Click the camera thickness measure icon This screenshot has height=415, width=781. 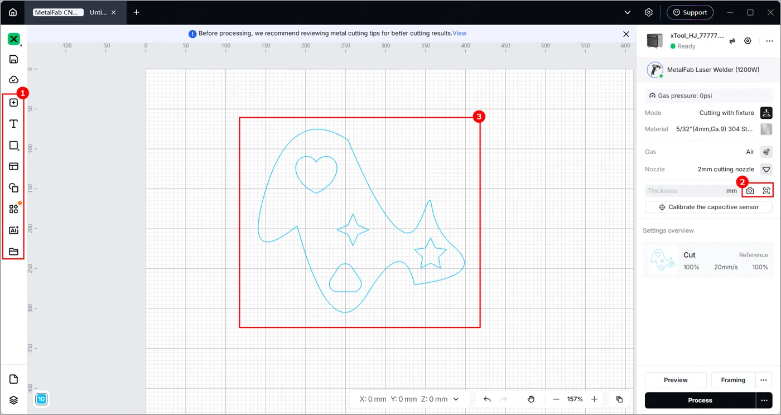click(750, 191)
